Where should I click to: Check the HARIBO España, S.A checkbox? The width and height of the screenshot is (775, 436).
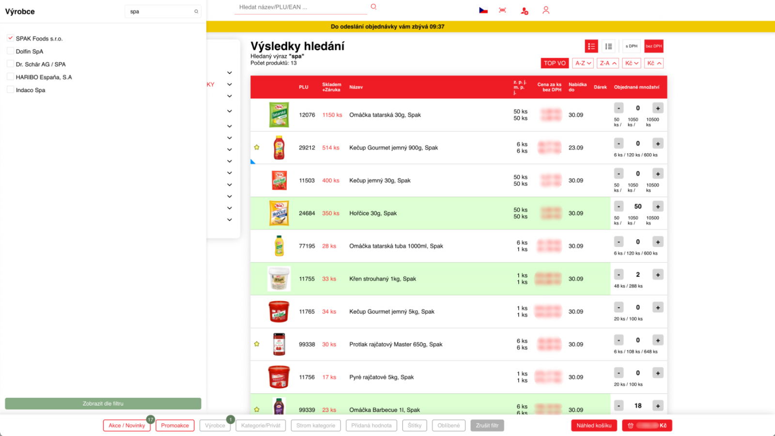[x=10, y=77]
